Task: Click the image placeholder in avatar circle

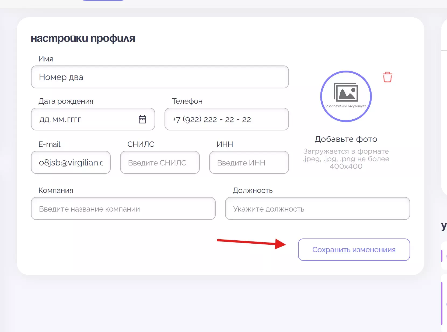Action: [x=346, y=93]
